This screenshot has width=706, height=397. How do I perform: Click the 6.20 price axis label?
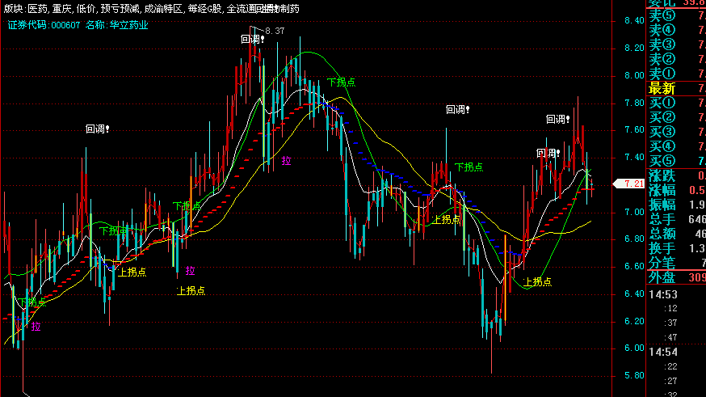634,321
